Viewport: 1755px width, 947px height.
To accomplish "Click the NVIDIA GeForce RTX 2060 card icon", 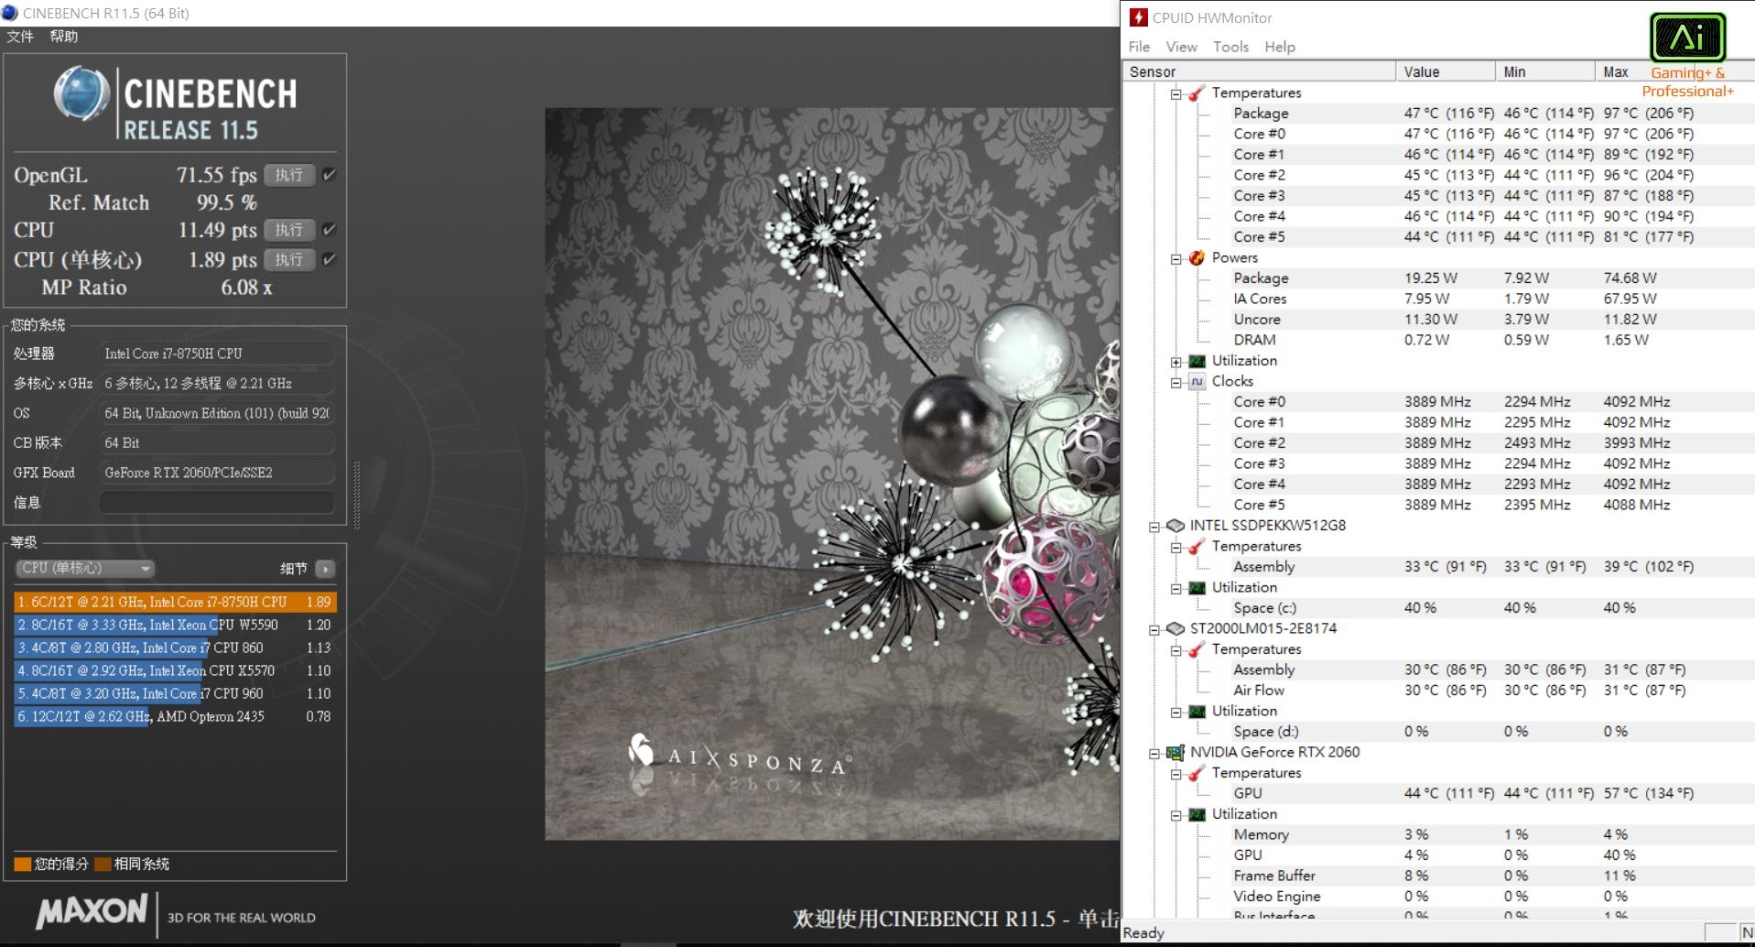I will click(1175, 753).
